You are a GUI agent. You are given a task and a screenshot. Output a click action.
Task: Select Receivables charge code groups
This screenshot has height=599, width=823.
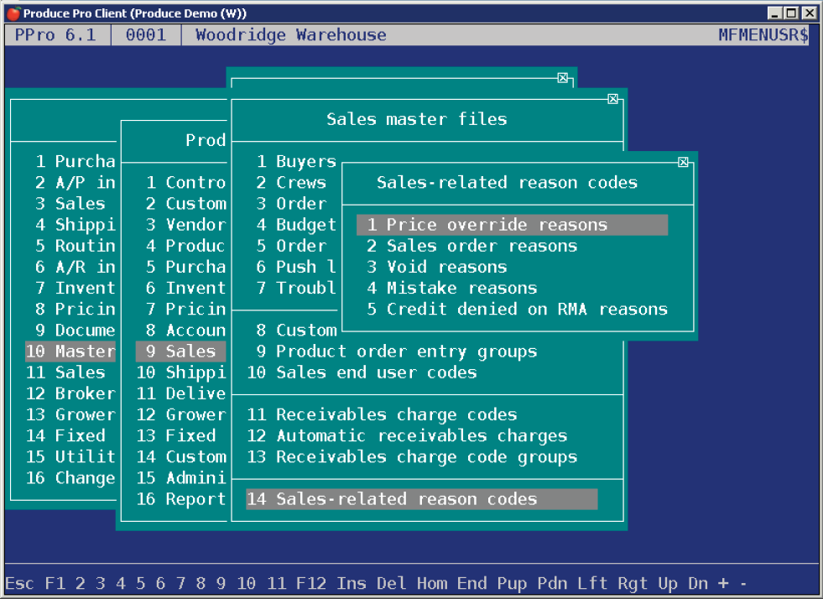412,456
